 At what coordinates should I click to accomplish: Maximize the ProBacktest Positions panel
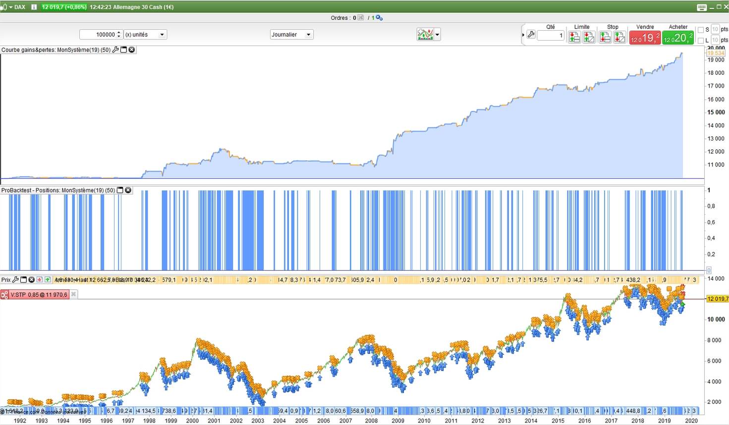[x=120, y=190]
